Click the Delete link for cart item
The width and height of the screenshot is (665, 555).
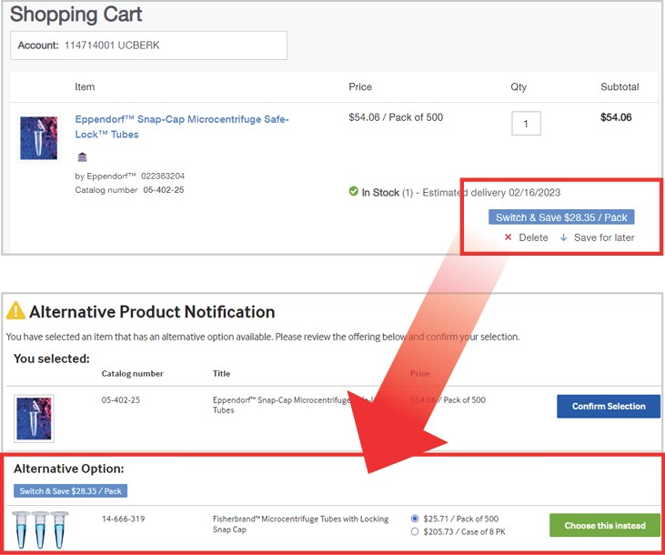point(533,237)
